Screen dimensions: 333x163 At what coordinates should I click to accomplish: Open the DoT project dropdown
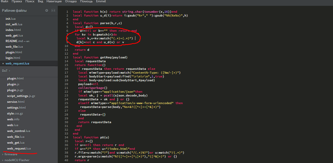pos(6,71)
